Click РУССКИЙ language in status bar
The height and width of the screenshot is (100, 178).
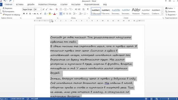pos(34,99)
